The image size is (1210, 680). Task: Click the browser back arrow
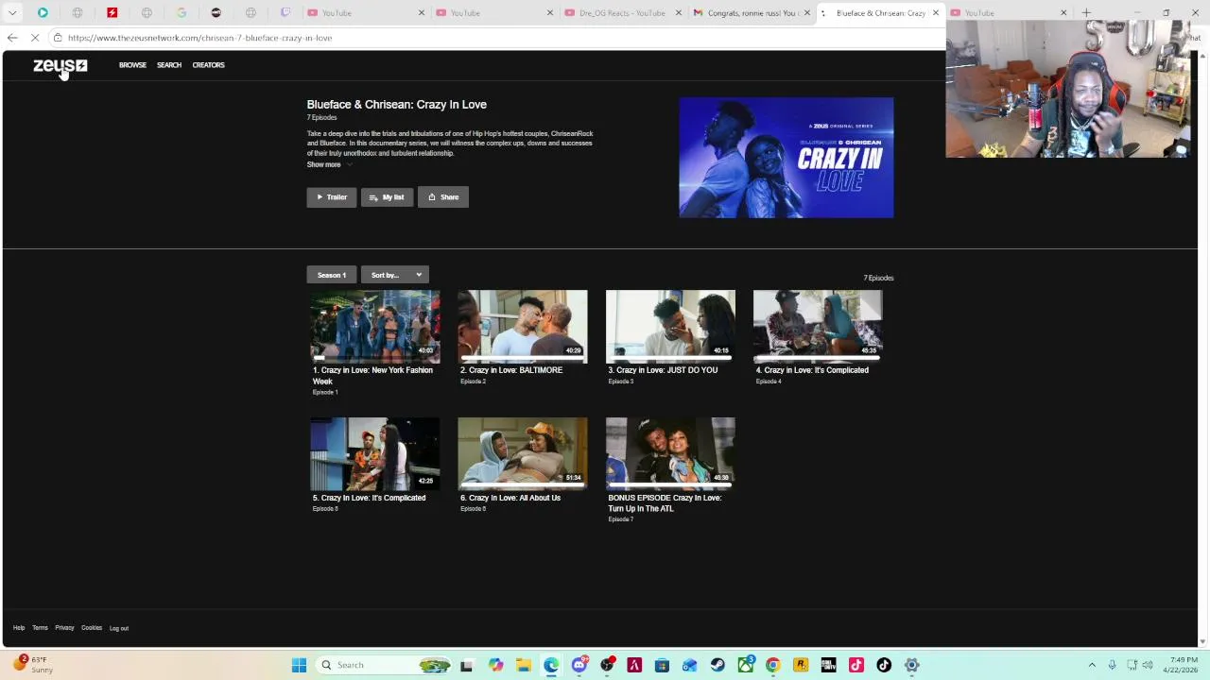tap(12, 38)
